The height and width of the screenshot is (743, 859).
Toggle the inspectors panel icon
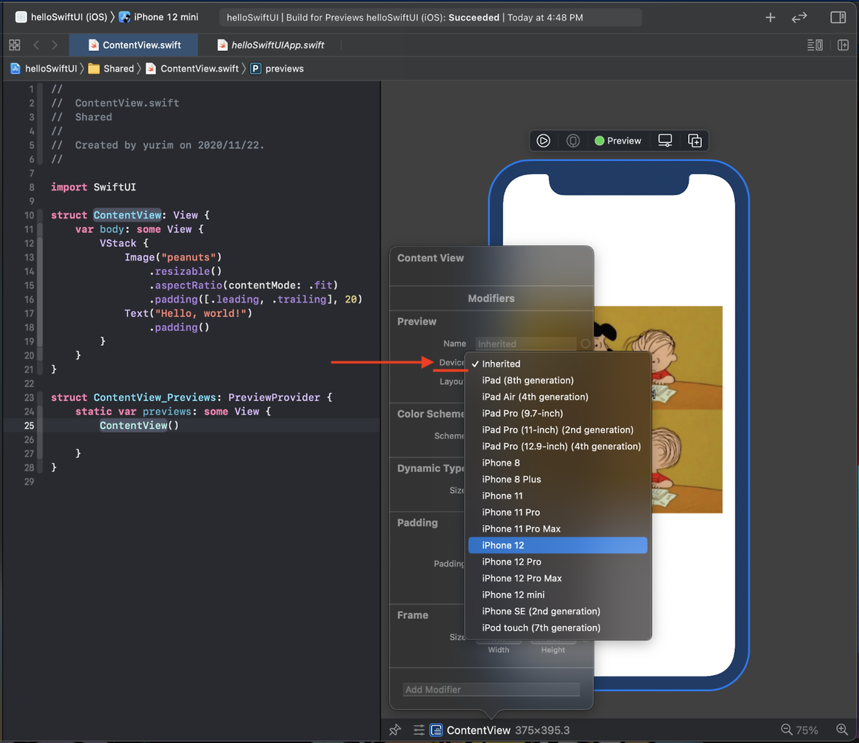838,17
